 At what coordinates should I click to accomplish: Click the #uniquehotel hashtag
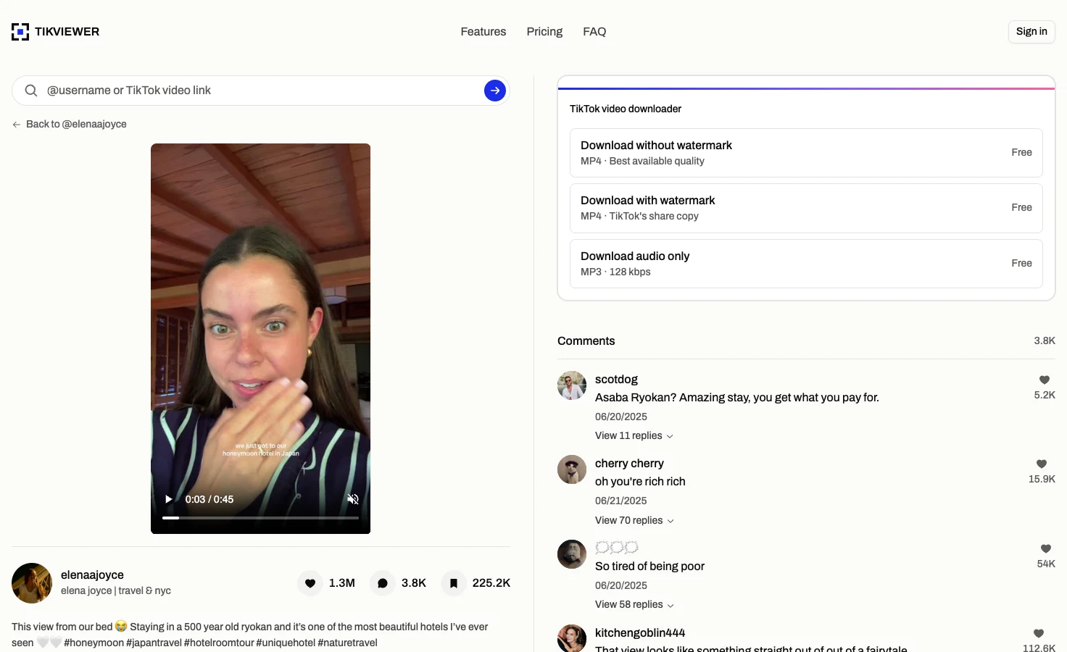285,643
